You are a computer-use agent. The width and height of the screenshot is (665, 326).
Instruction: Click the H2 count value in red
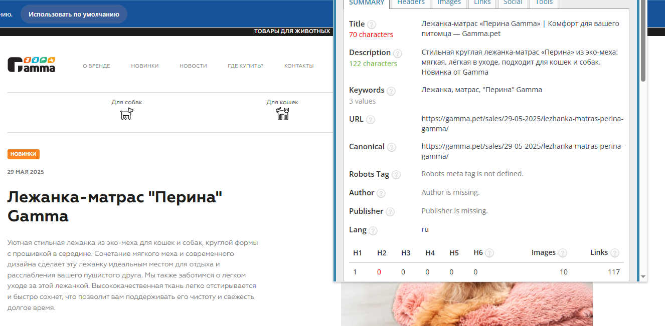pyautogui.click(x=379, y=272)
